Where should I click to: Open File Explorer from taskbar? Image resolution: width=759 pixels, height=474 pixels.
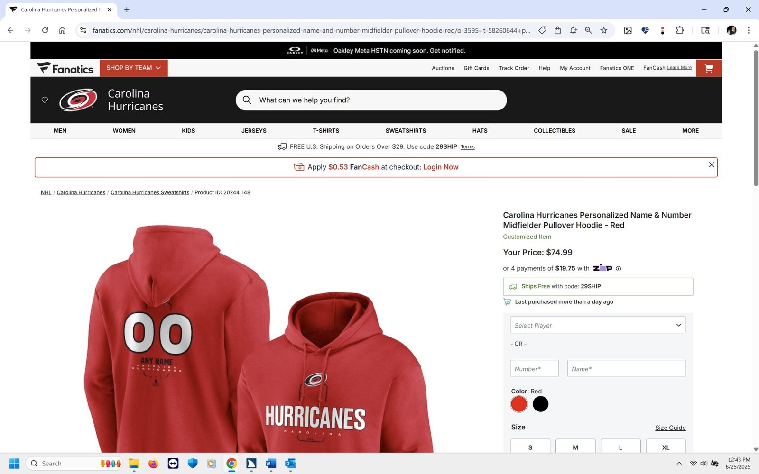coord(134,464)
